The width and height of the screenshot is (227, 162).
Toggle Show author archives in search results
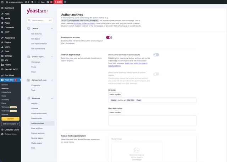click(x=156, y=55)
